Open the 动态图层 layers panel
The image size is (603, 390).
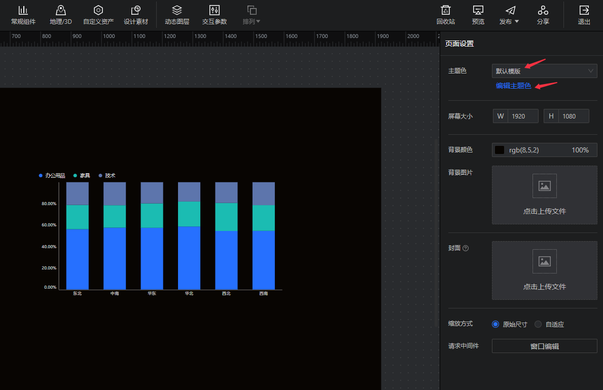pos(177,15)
